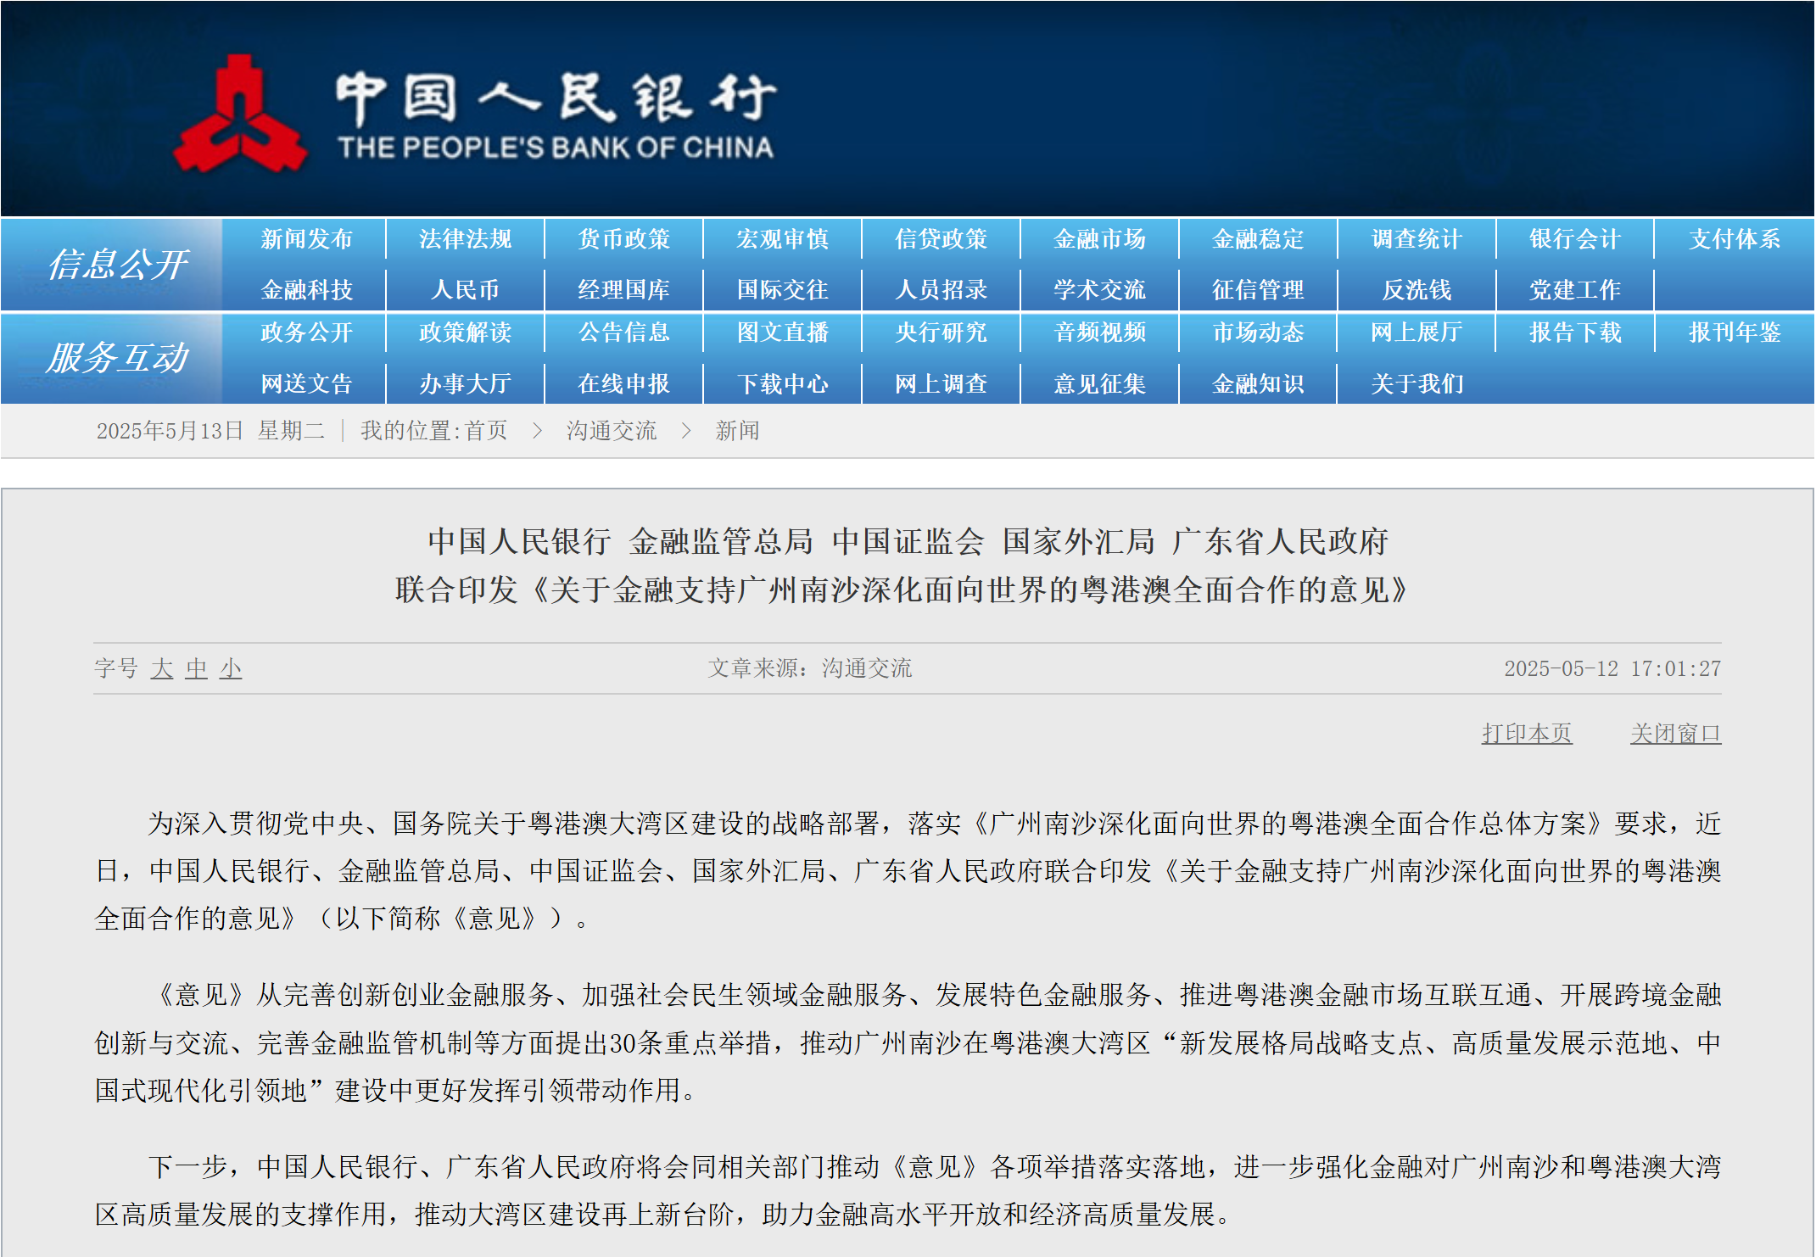
Task: Click 调查统计 navigation item
Action: (x=1416, y=239)
